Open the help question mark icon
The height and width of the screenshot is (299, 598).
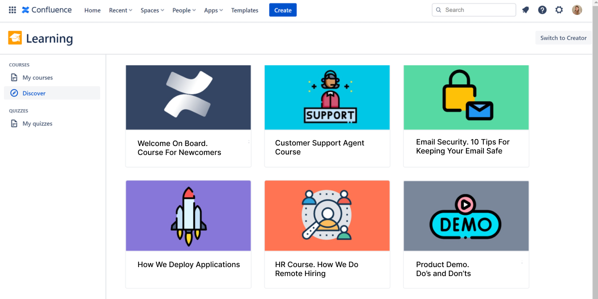pyautogui.click(x=542, y=10)
